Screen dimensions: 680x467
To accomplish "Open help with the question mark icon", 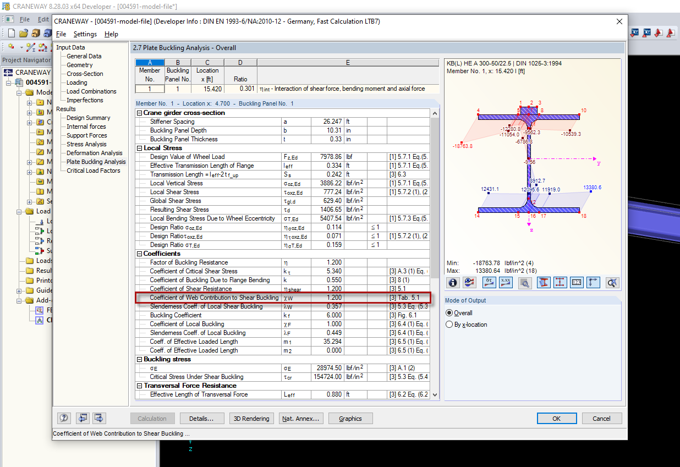I will [x=64, y=418].
